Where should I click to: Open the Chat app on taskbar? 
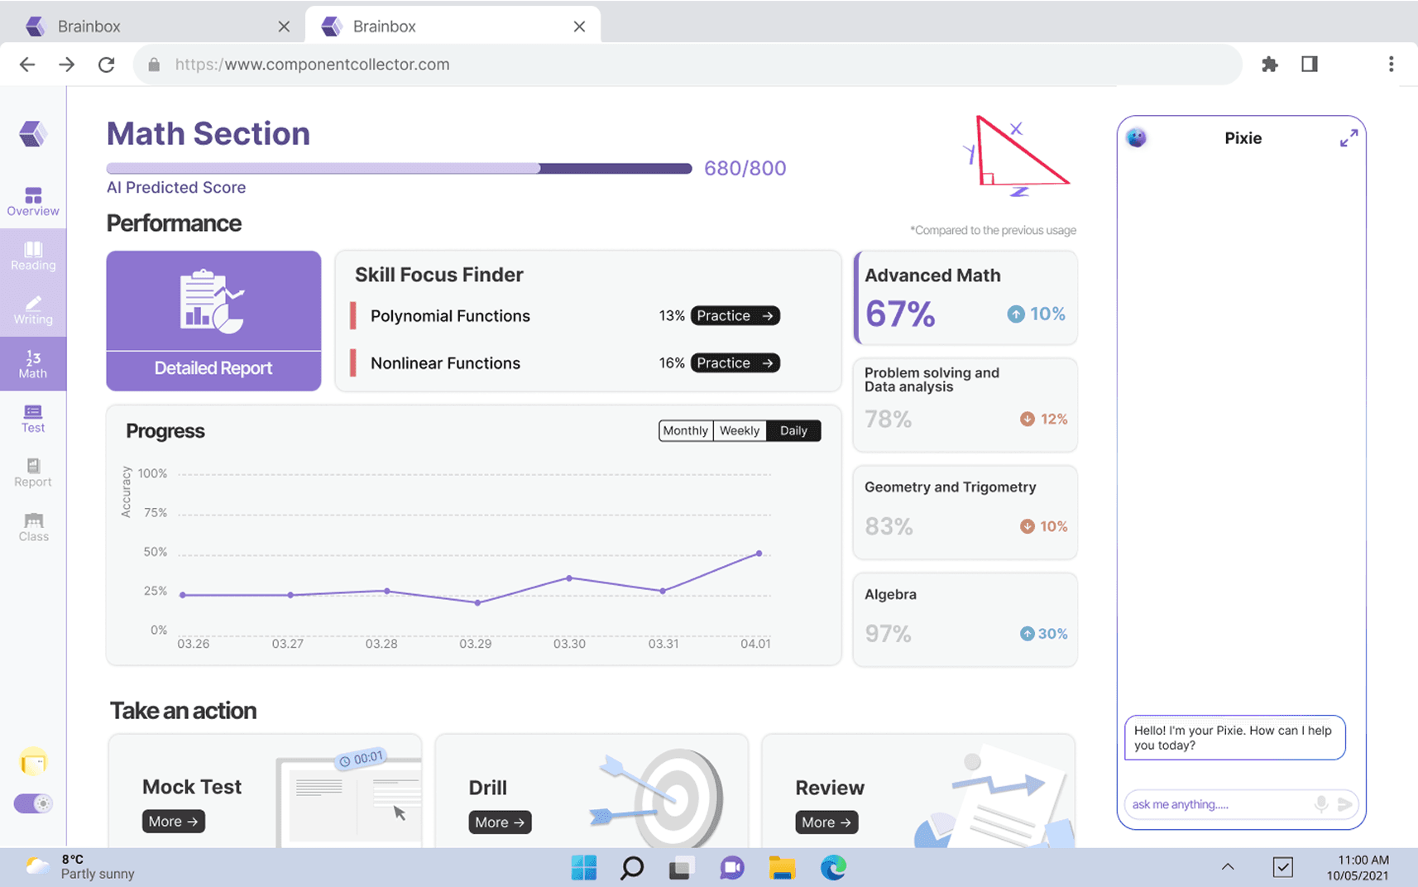(731, 867)
